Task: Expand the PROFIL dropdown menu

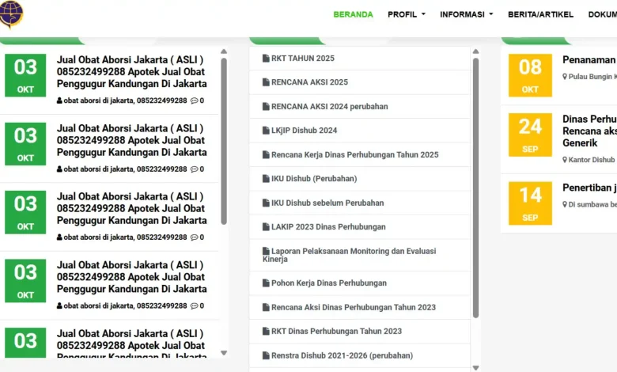Action: [406, 14]
